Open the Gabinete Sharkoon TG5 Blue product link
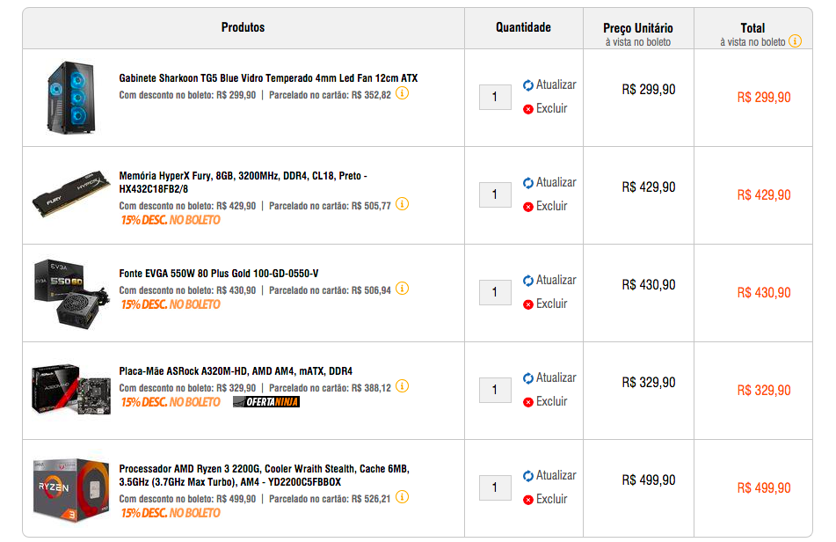 (268, 78)
